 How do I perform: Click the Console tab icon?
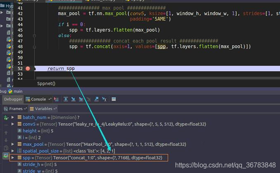28,99
